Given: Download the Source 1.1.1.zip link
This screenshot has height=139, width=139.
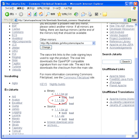Looking at the screenshot, I should [x=59, y=116].
